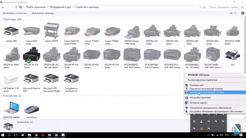Go to Оборудование и звук breadcrumb
This screenshot has height=138, width=246.
[x=60, y=7]
